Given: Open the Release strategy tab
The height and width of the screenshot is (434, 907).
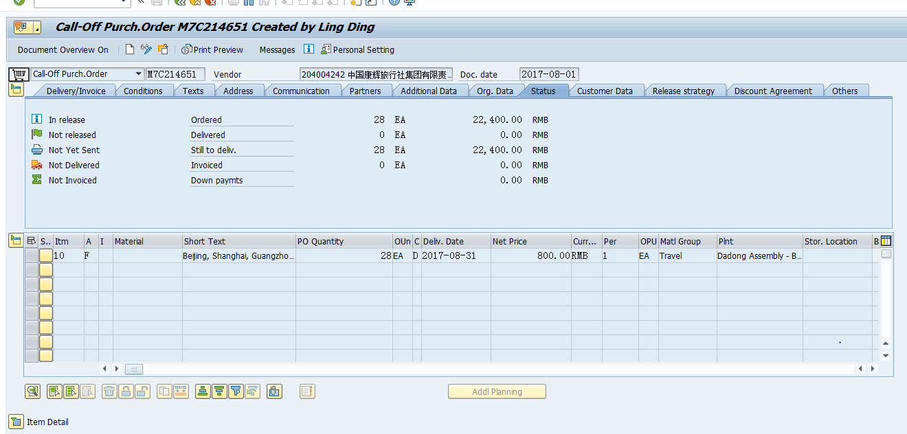Looking at the screenshot, I should click(x=683, y=91).
